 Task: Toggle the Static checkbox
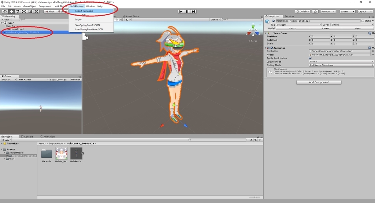click(x=363, y=21)
